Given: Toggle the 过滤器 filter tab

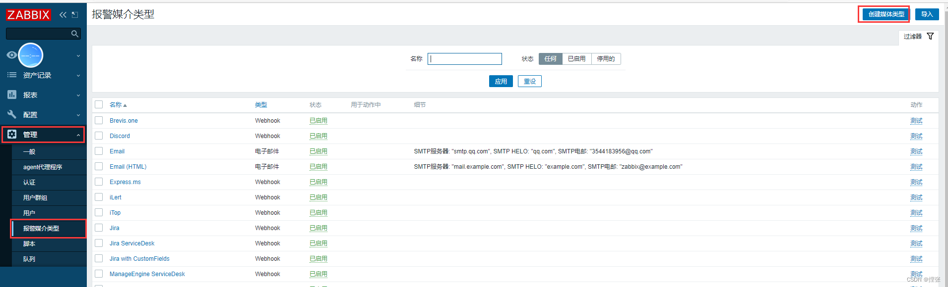Looking at the screenshot, I should click(918, 37).
